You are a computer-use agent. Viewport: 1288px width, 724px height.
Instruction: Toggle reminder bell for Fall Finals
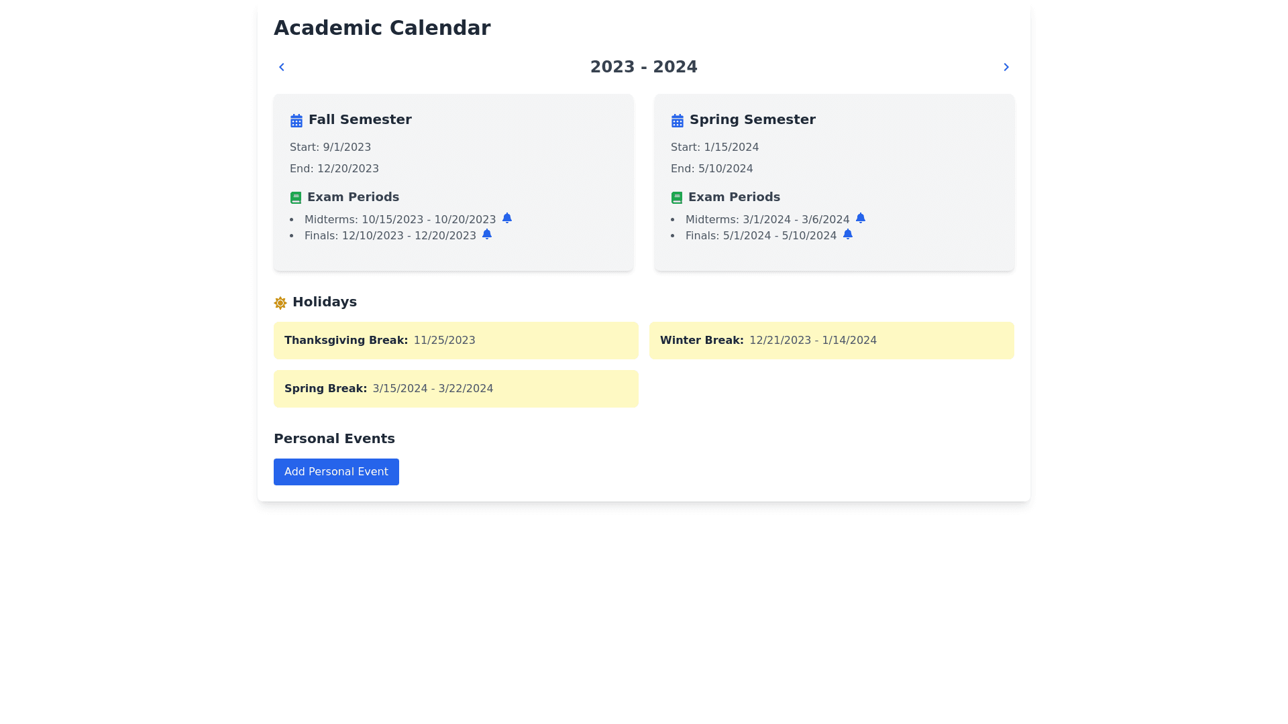tap(487, 234)
